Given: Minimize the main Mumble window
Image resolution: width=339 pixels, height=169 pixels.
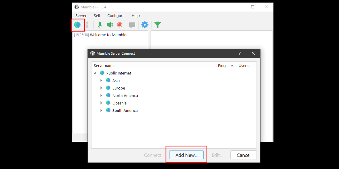Looking at the screenshot, I should pos(239,7).
